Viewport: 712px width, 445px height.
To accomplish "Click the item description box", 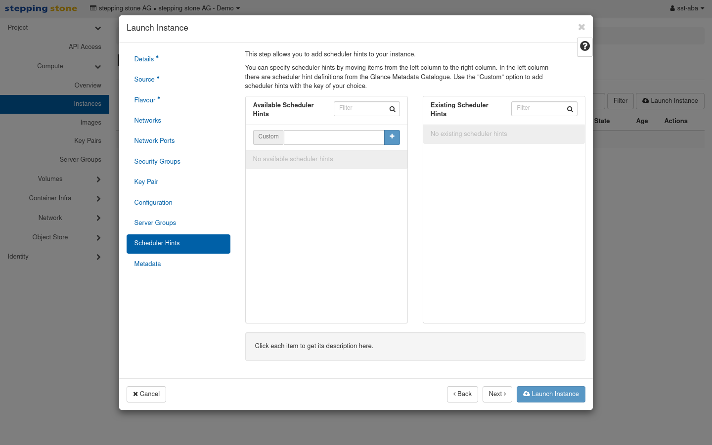I will point(415,346).
